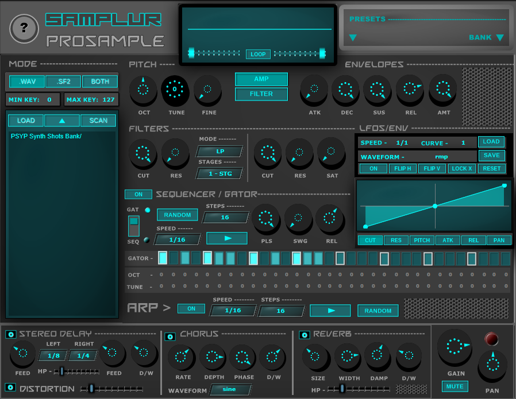516x399 pixels.
Task: Click the sample LOOP button
Action: point(259,54)
